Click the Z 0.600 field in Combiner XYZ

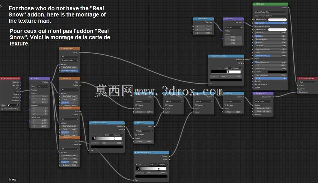(x=203, y=33)
